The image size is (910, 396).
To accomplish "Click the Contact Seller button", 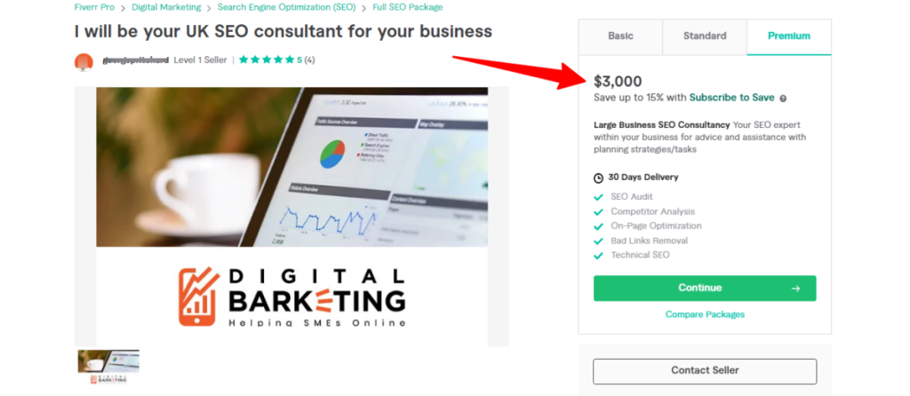I will click(x=704, y=370).
